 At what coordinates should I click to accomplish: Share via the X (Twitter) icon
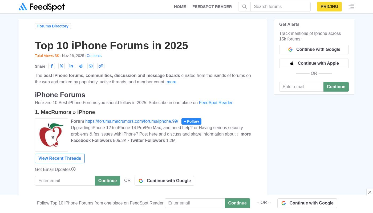62,66
